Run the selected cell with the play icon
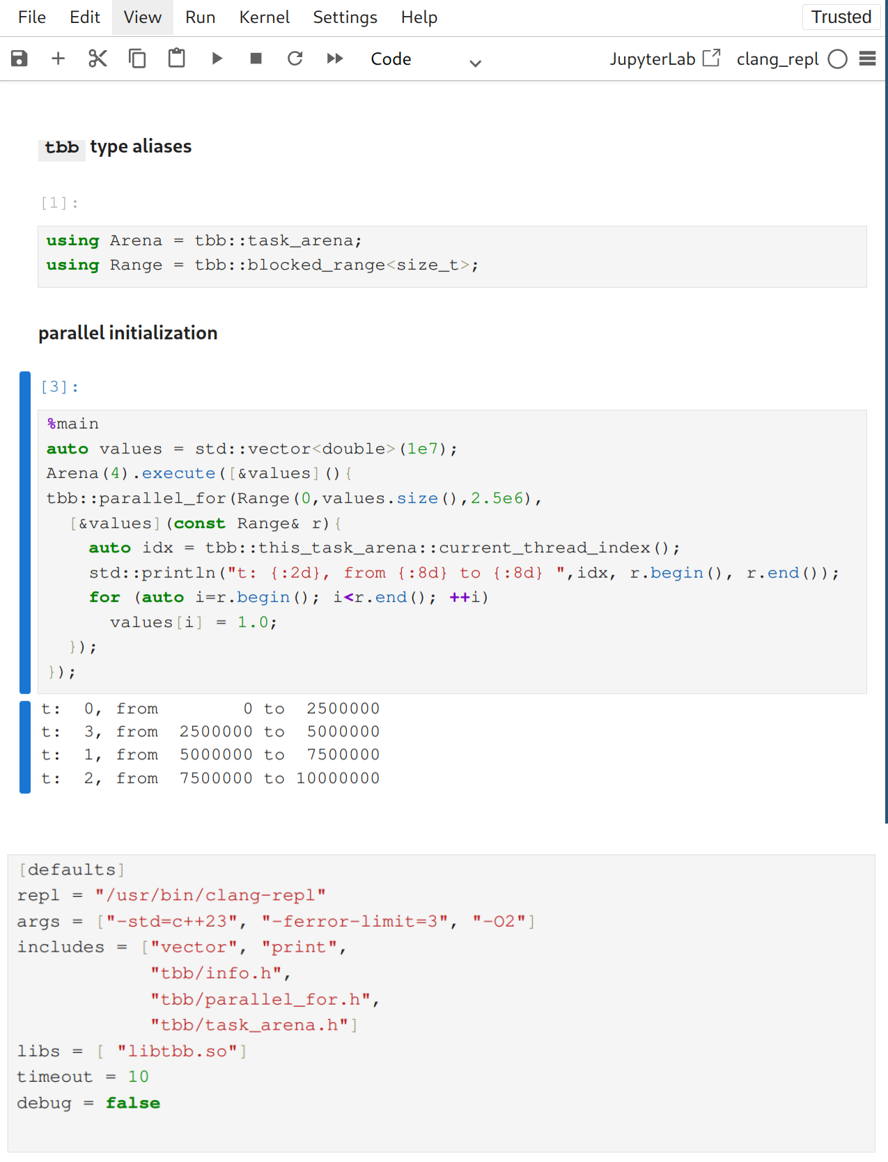 point(217,59)
